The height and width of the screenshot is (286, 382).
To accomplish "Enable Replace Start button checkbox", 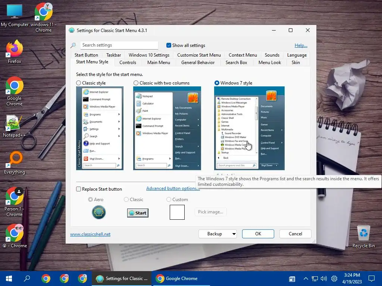I will (x=78, y=189).
